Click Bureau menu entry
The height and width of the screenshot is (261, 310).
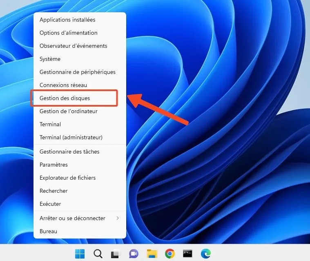[x=80, y=231]
